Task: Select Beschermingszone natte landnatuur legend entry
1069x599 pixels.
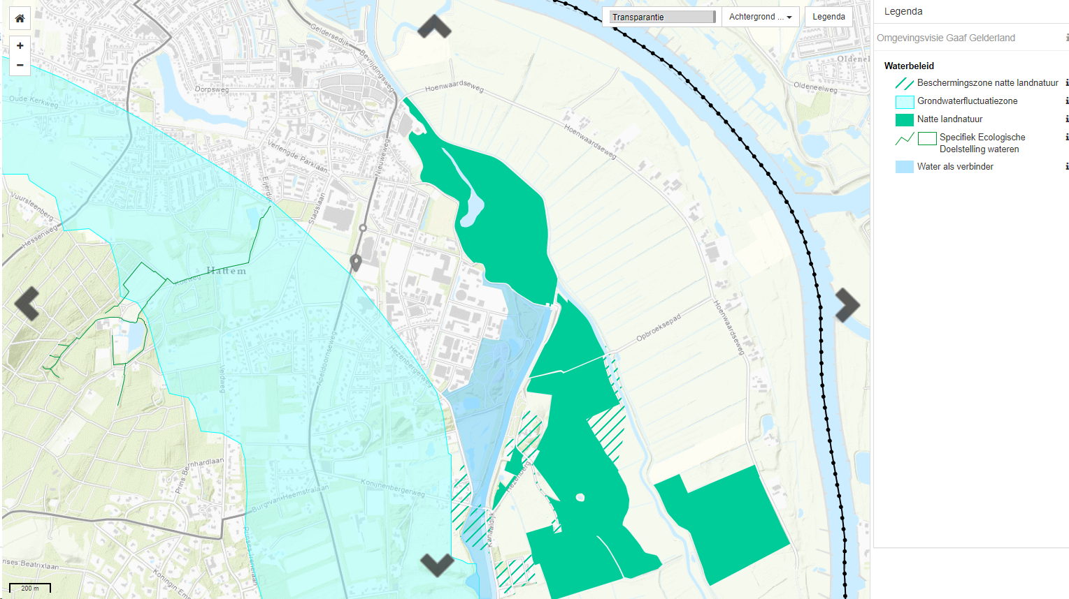Action: tap(987, 83)
